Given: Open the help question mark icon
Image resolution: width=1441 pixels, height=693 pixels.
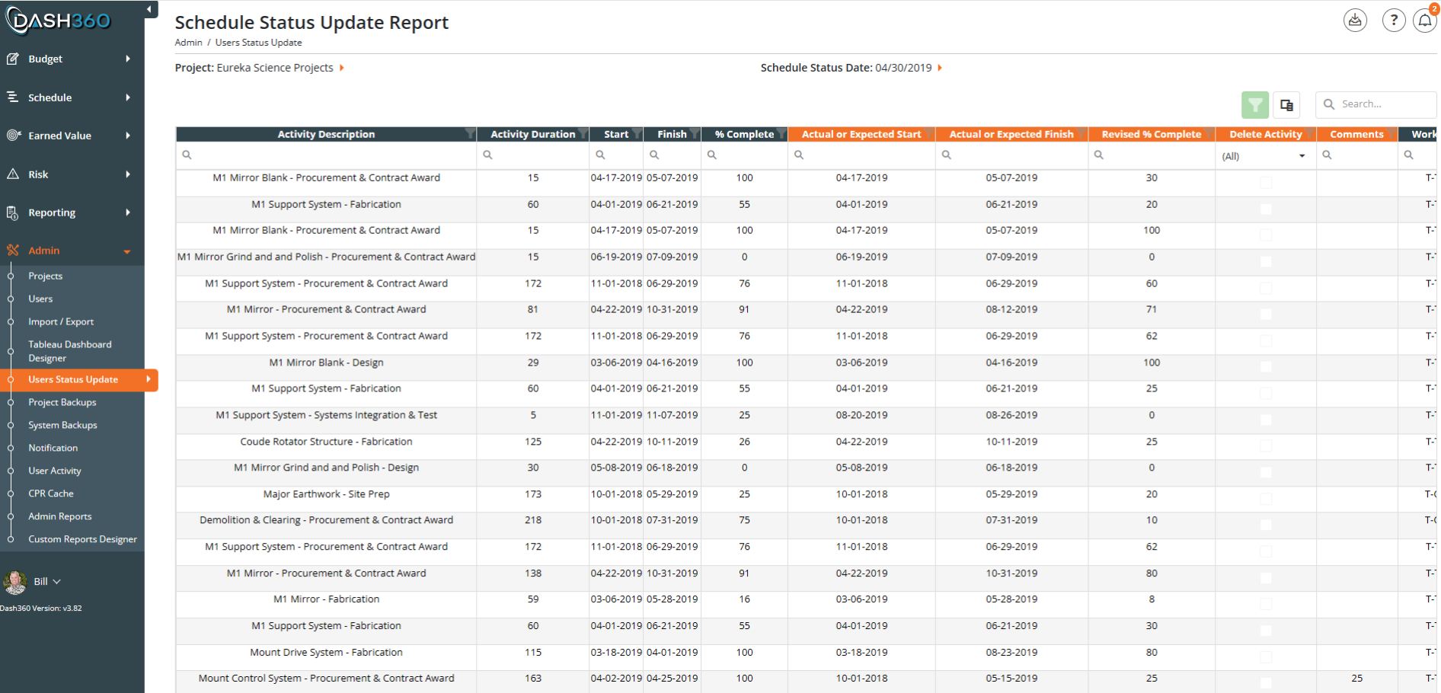Looking at the screenshot, I should [x=1394, y=21].
